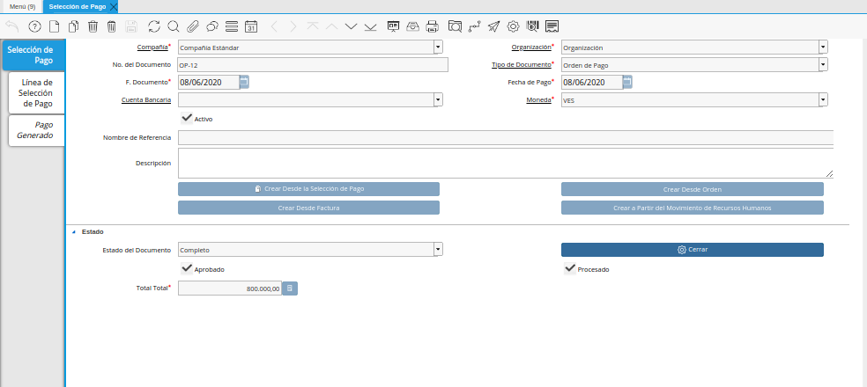This screenshot has width=867, height=387.
Task: Click the Crear Desde Orden button
Action: (693, 189)
